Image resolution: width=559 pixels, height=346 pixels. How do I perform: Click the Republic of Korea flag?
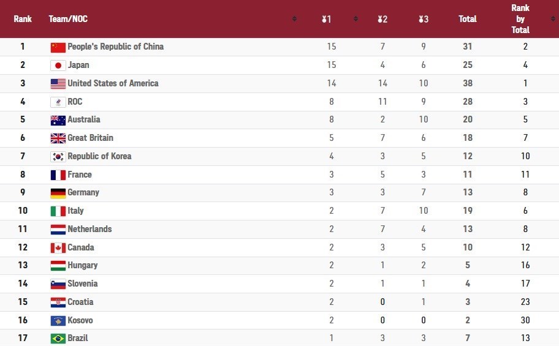pyautogui.click(x=58, y=157)
